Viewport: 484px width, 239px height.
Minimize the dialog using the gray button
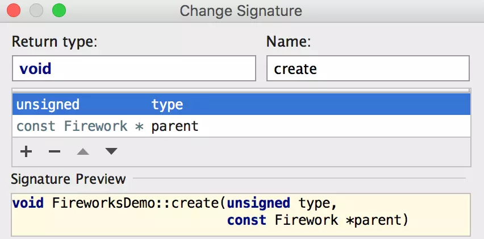36,10
